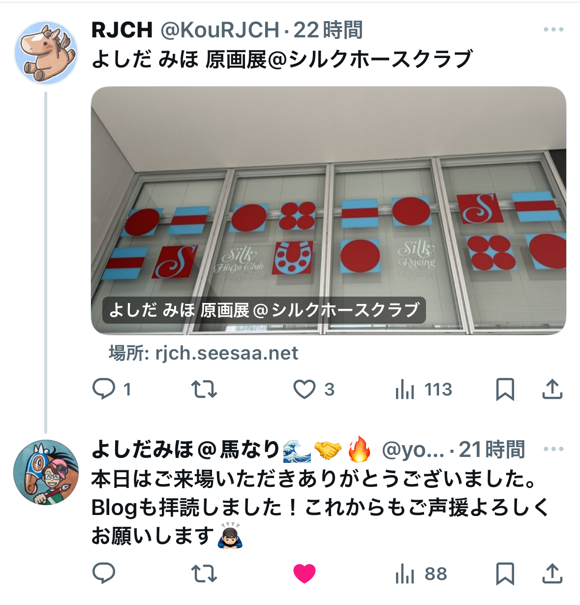580x605 pixels.
Task: Open @KouRJCH username handle
Action: click(220, 30)
